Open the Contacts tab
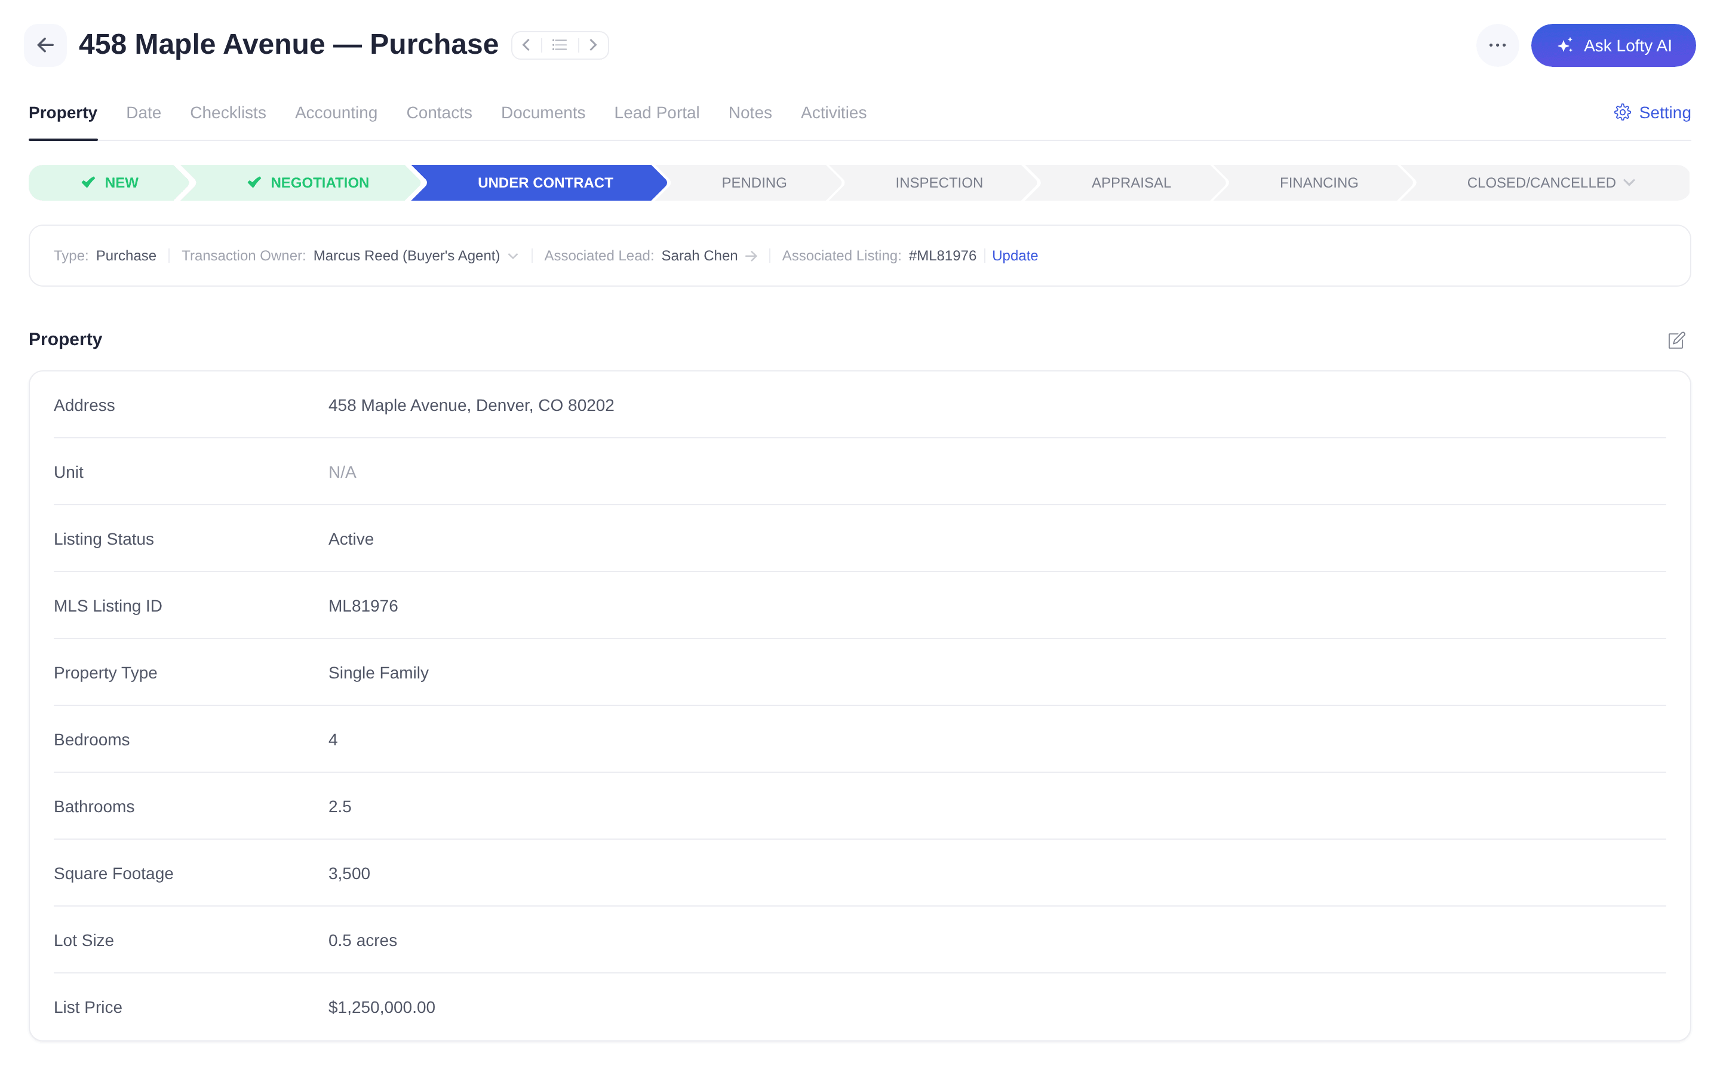1720x1075 pixels. coord(439,112)
